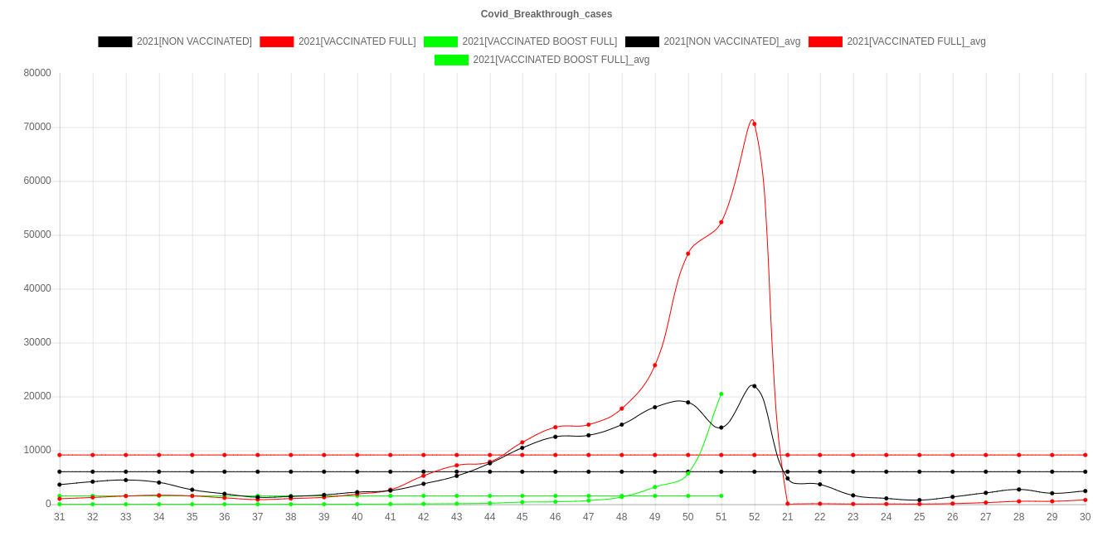Click the 80000 y-axis label
The width and height of the screenshot is (1093, 546).
click(37, 73)
